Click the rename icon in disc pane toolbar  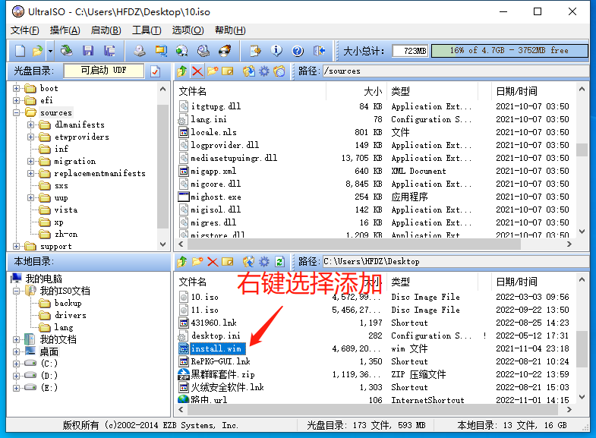[227, 71]
